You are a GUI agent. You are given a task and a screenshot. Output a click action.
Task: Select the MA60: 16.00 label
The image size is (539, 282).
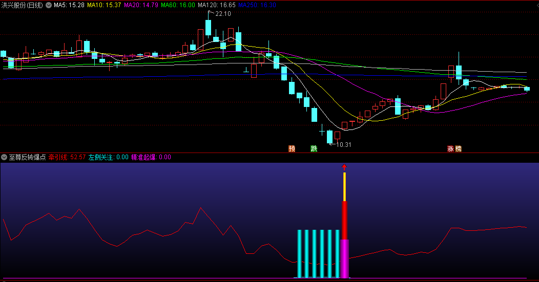tap(178, 5)
